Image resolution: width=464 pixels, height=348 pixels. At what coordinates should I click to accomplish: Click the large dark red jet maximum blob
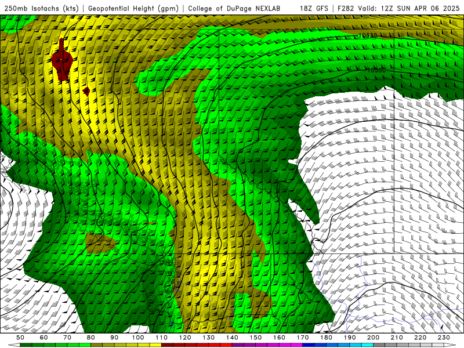coord(62,61)
